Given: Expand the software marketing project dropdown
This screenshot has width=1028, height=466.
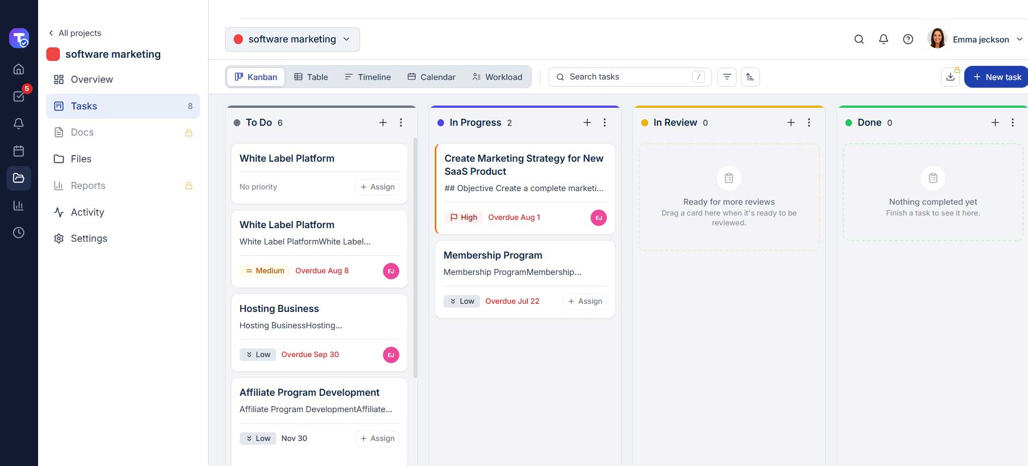Looking at the screenshot, I should point(293,39).
